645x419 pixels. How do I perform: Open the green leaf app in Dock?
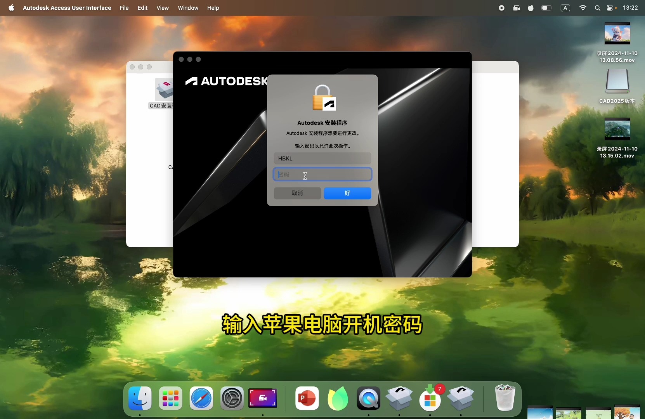coord(338,398)
